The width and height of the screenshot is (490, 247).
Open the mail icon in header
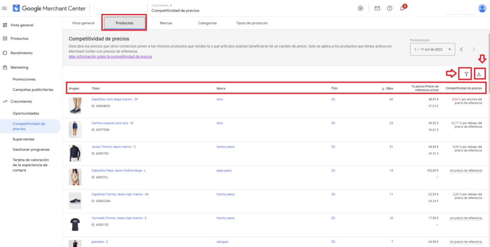tap(377, 8)
